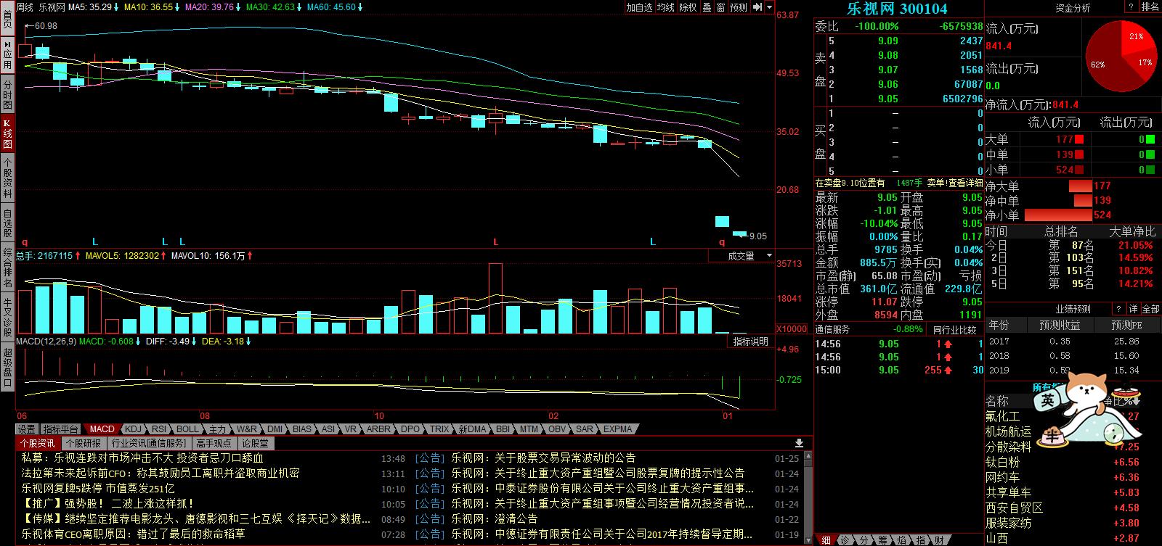Click the ? icon beside 业绩预测

click(x=1119, y=309)
